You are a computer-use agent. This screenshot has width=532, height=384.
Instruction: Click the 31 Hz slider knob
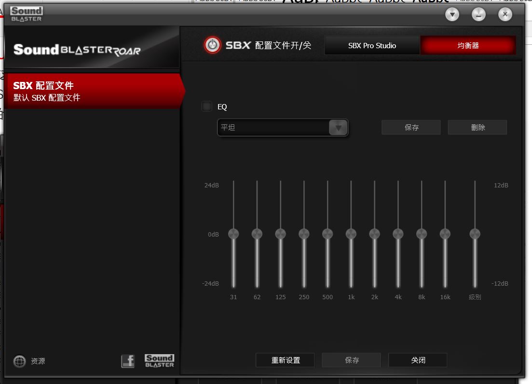(x=233, y=234)
